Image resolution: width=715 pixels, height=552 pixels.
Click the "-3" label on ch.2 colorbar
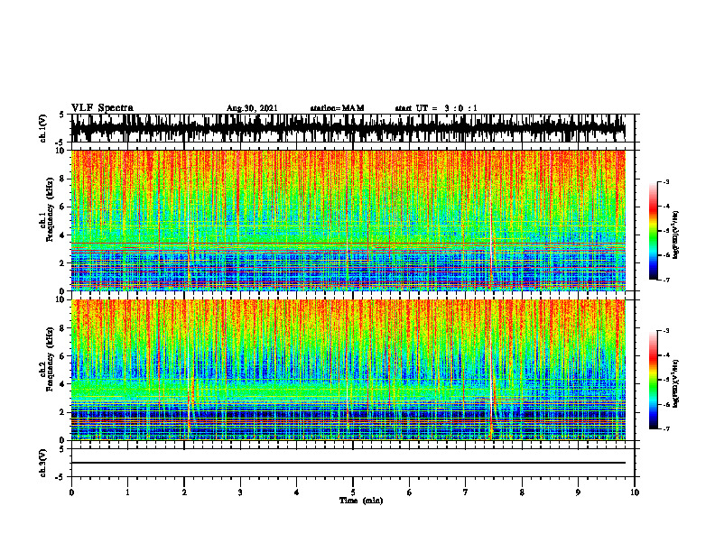pyautogui.click(x=666, y=331)
